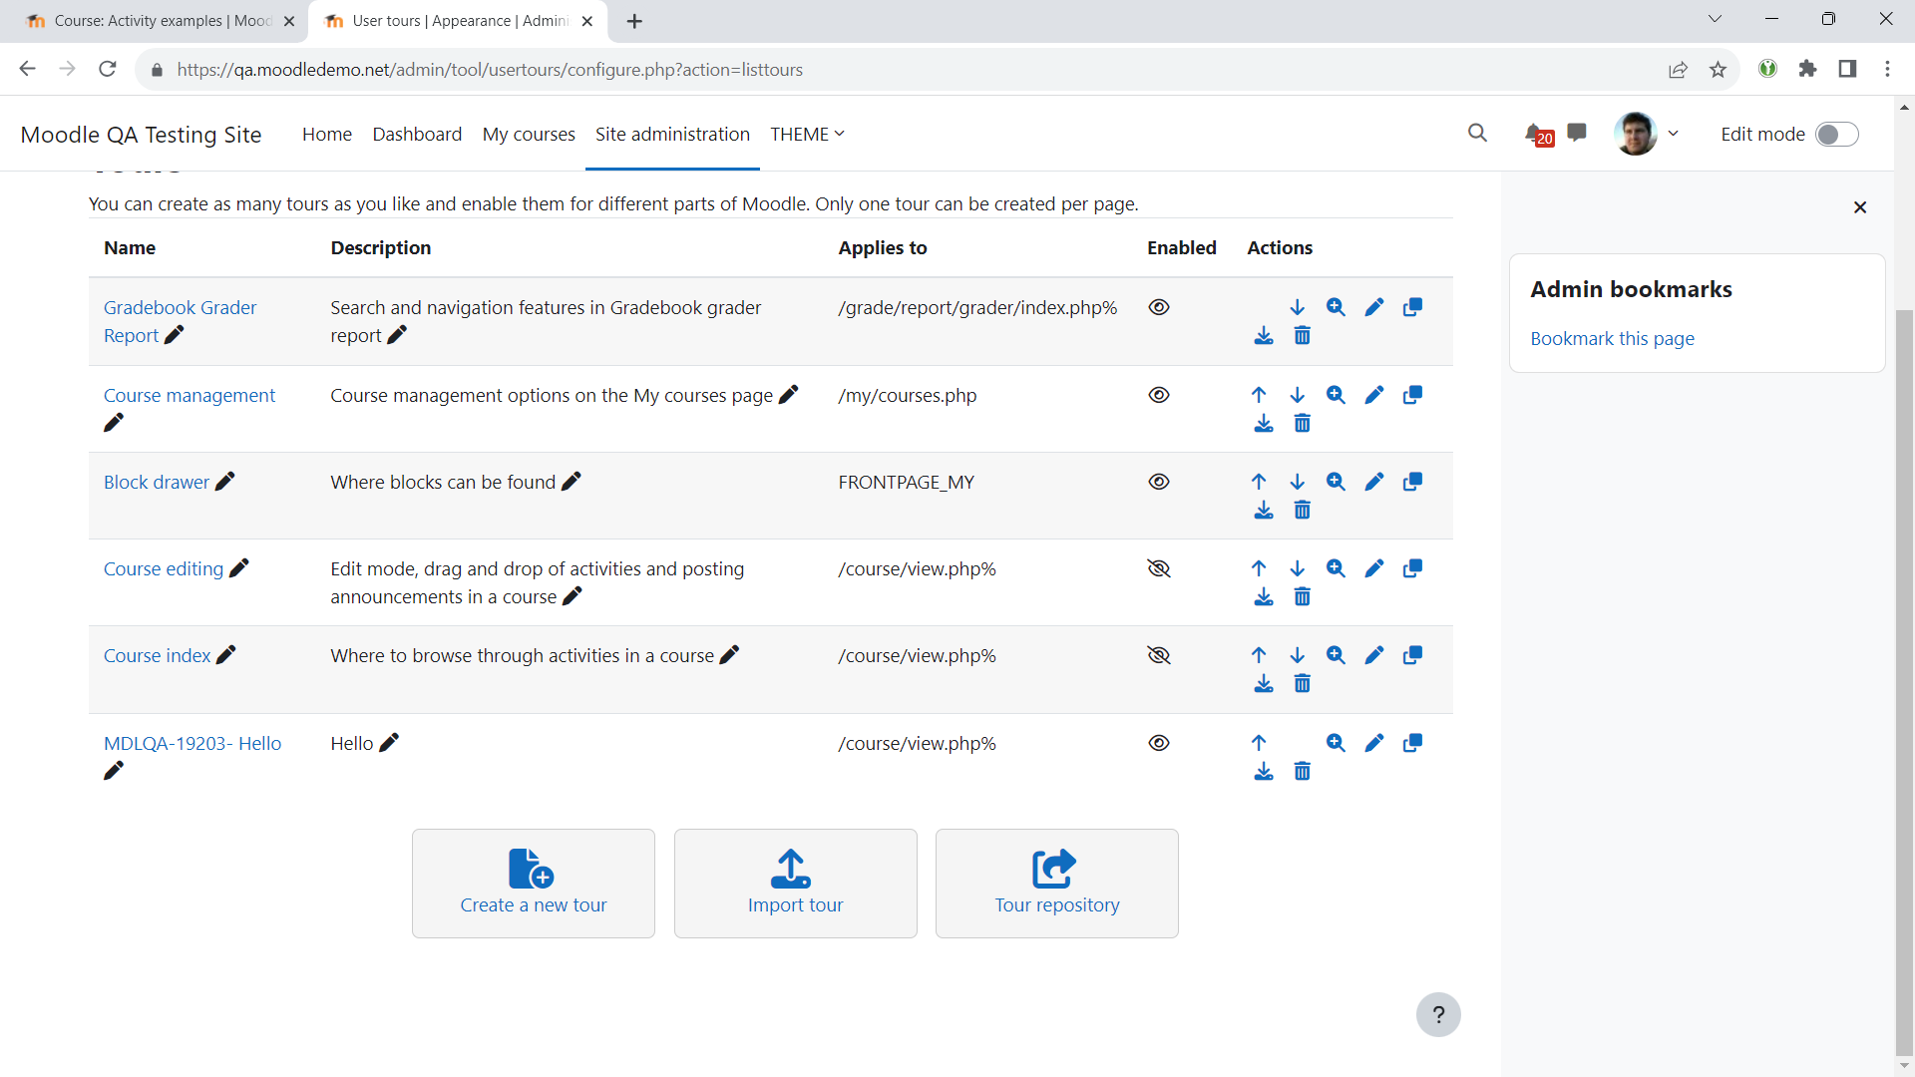Viewport: 1915px width, 1077px height.
Task: Open MDLQA-19203- Hello tour link
Action: click(x=192, y=743)
